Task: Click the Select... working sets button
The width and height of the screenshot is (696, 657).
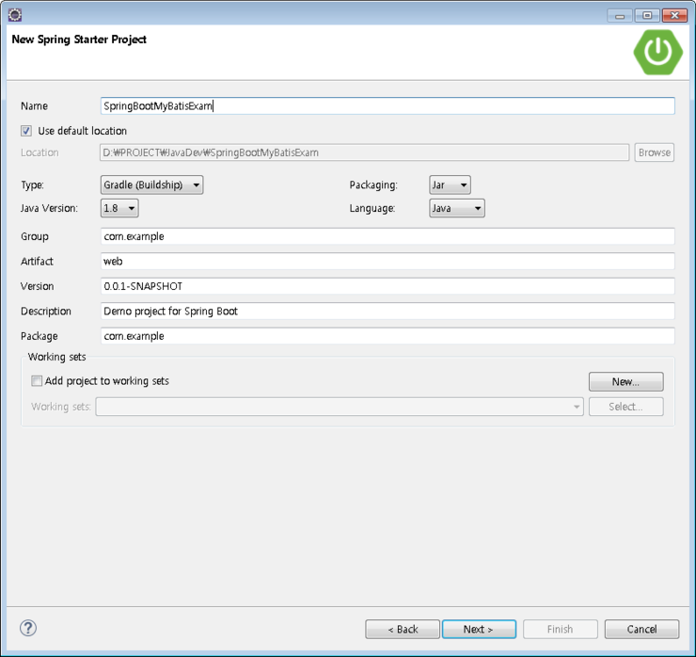Action: [625, 407]
